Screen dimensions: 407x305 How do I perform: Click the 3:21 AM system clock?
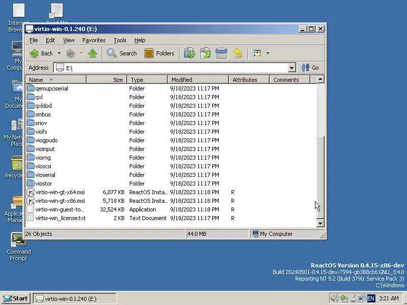[389, 298]
